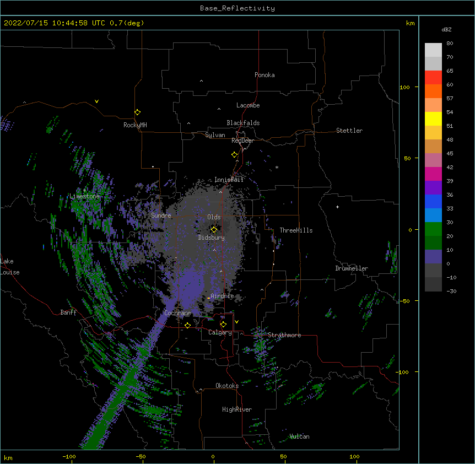Select the yellow radar site marker near Didsbury
The height and width of the screenshot is (464, 475).
click(214, 229)
